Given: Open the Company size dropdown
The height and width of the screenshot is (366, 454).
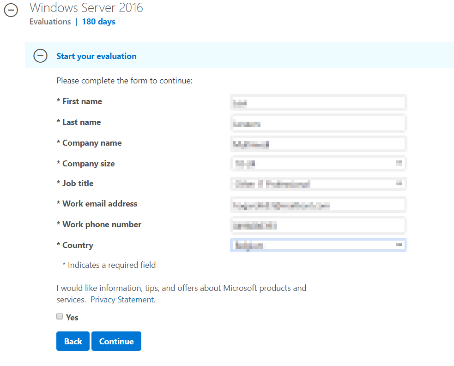Looking at the screenshot, I should tap(319, 164).
